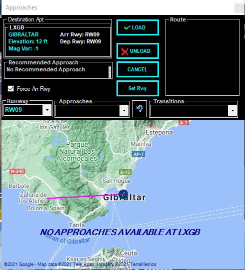This screenshot has width=245, height=270.
Task: Click the Ceuta label on the map
Action: pos(128,253)
